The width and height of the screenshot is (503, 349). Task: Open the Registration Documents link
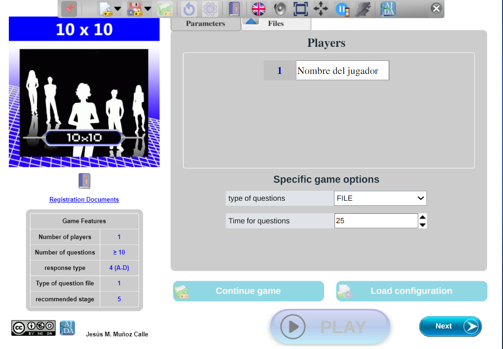(x=84, y=200)
